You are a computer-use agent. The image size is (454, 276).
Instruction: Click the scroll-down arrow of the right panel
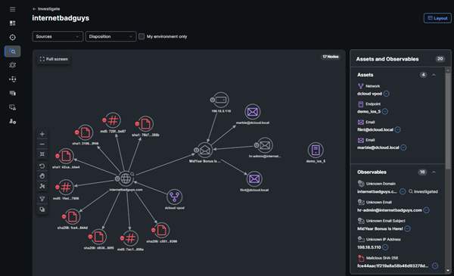click(x=448, y=271)
